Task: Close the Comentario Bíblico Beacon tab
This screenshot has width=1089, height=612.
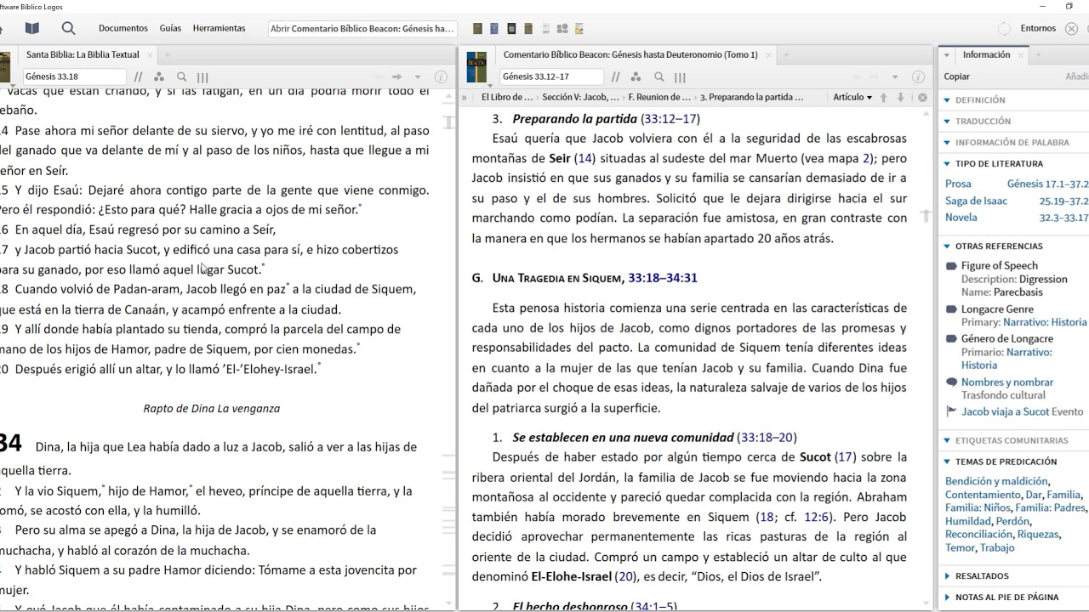Action: click(769, 54)
